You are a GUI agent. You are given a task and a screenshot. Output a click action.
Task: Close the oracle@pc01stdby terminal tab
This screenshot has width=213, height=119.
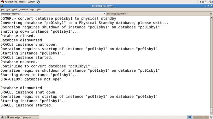click(x=211, y=14)
